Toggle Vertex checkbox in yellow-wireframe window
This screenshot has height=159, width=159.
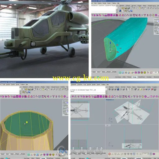click(x=9, y=154)
